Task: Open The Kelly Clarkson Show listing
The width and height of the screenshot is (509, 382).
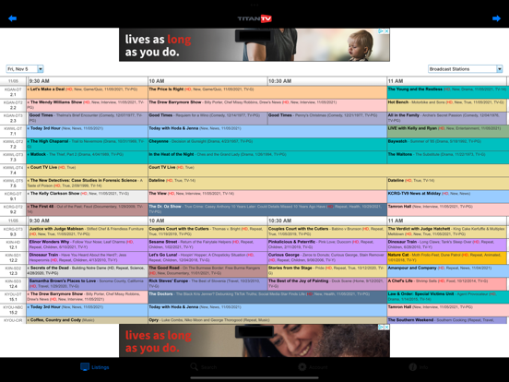Action: (87, 197)
